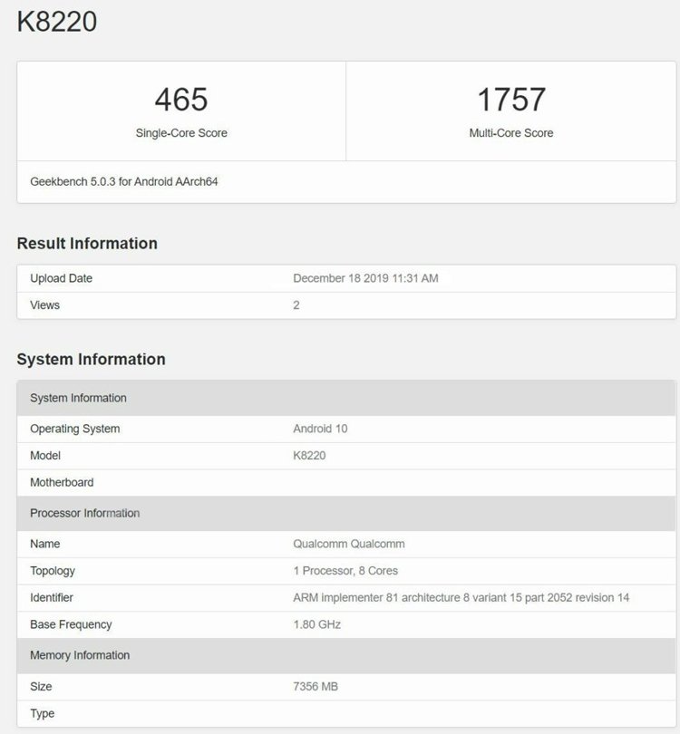The width and height of the screenshot is (680, 734).
Task: Click the System Information section heading
Action: point(92,359)
